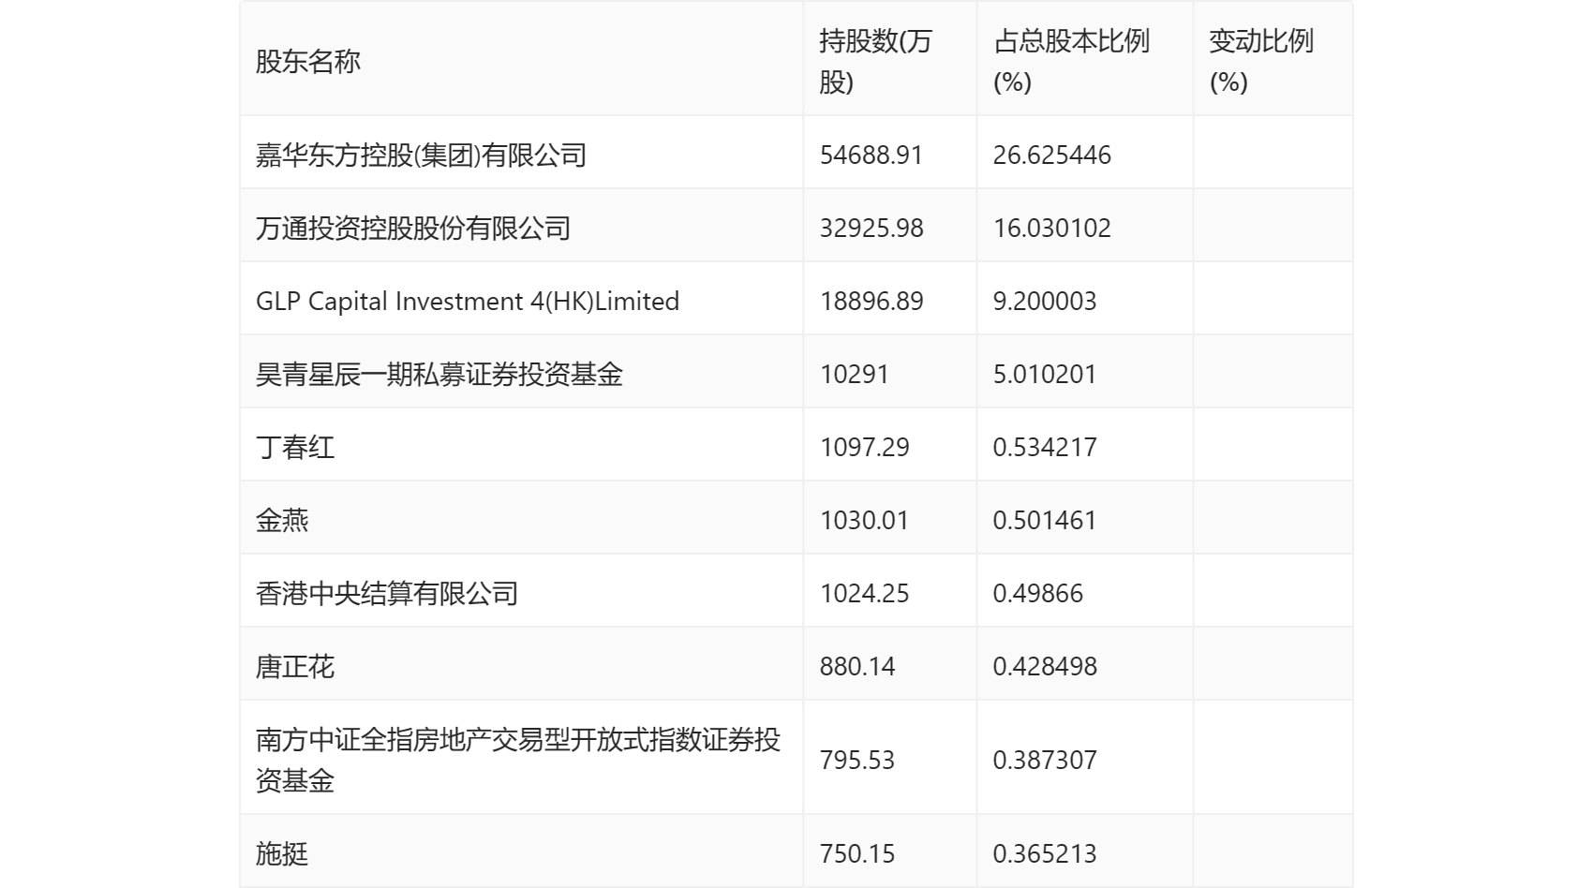Click the 54688.91 shares value
The height and width of the screenshot is (888, 1593).
point(871,155)
